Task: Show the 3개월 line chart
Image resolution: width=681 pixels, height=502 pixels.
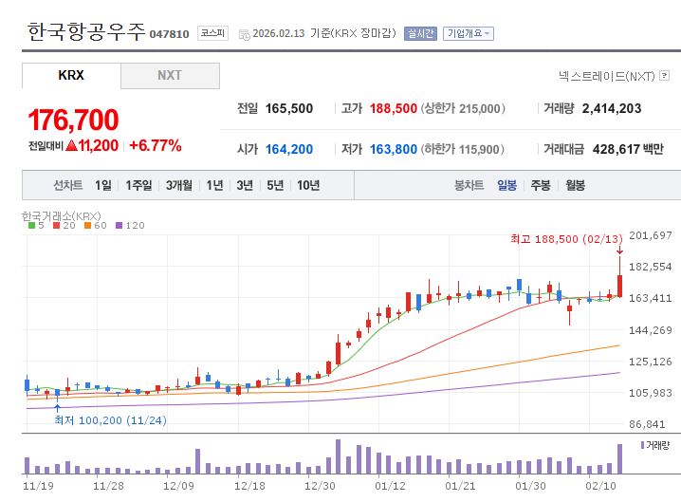Action: 179,186
